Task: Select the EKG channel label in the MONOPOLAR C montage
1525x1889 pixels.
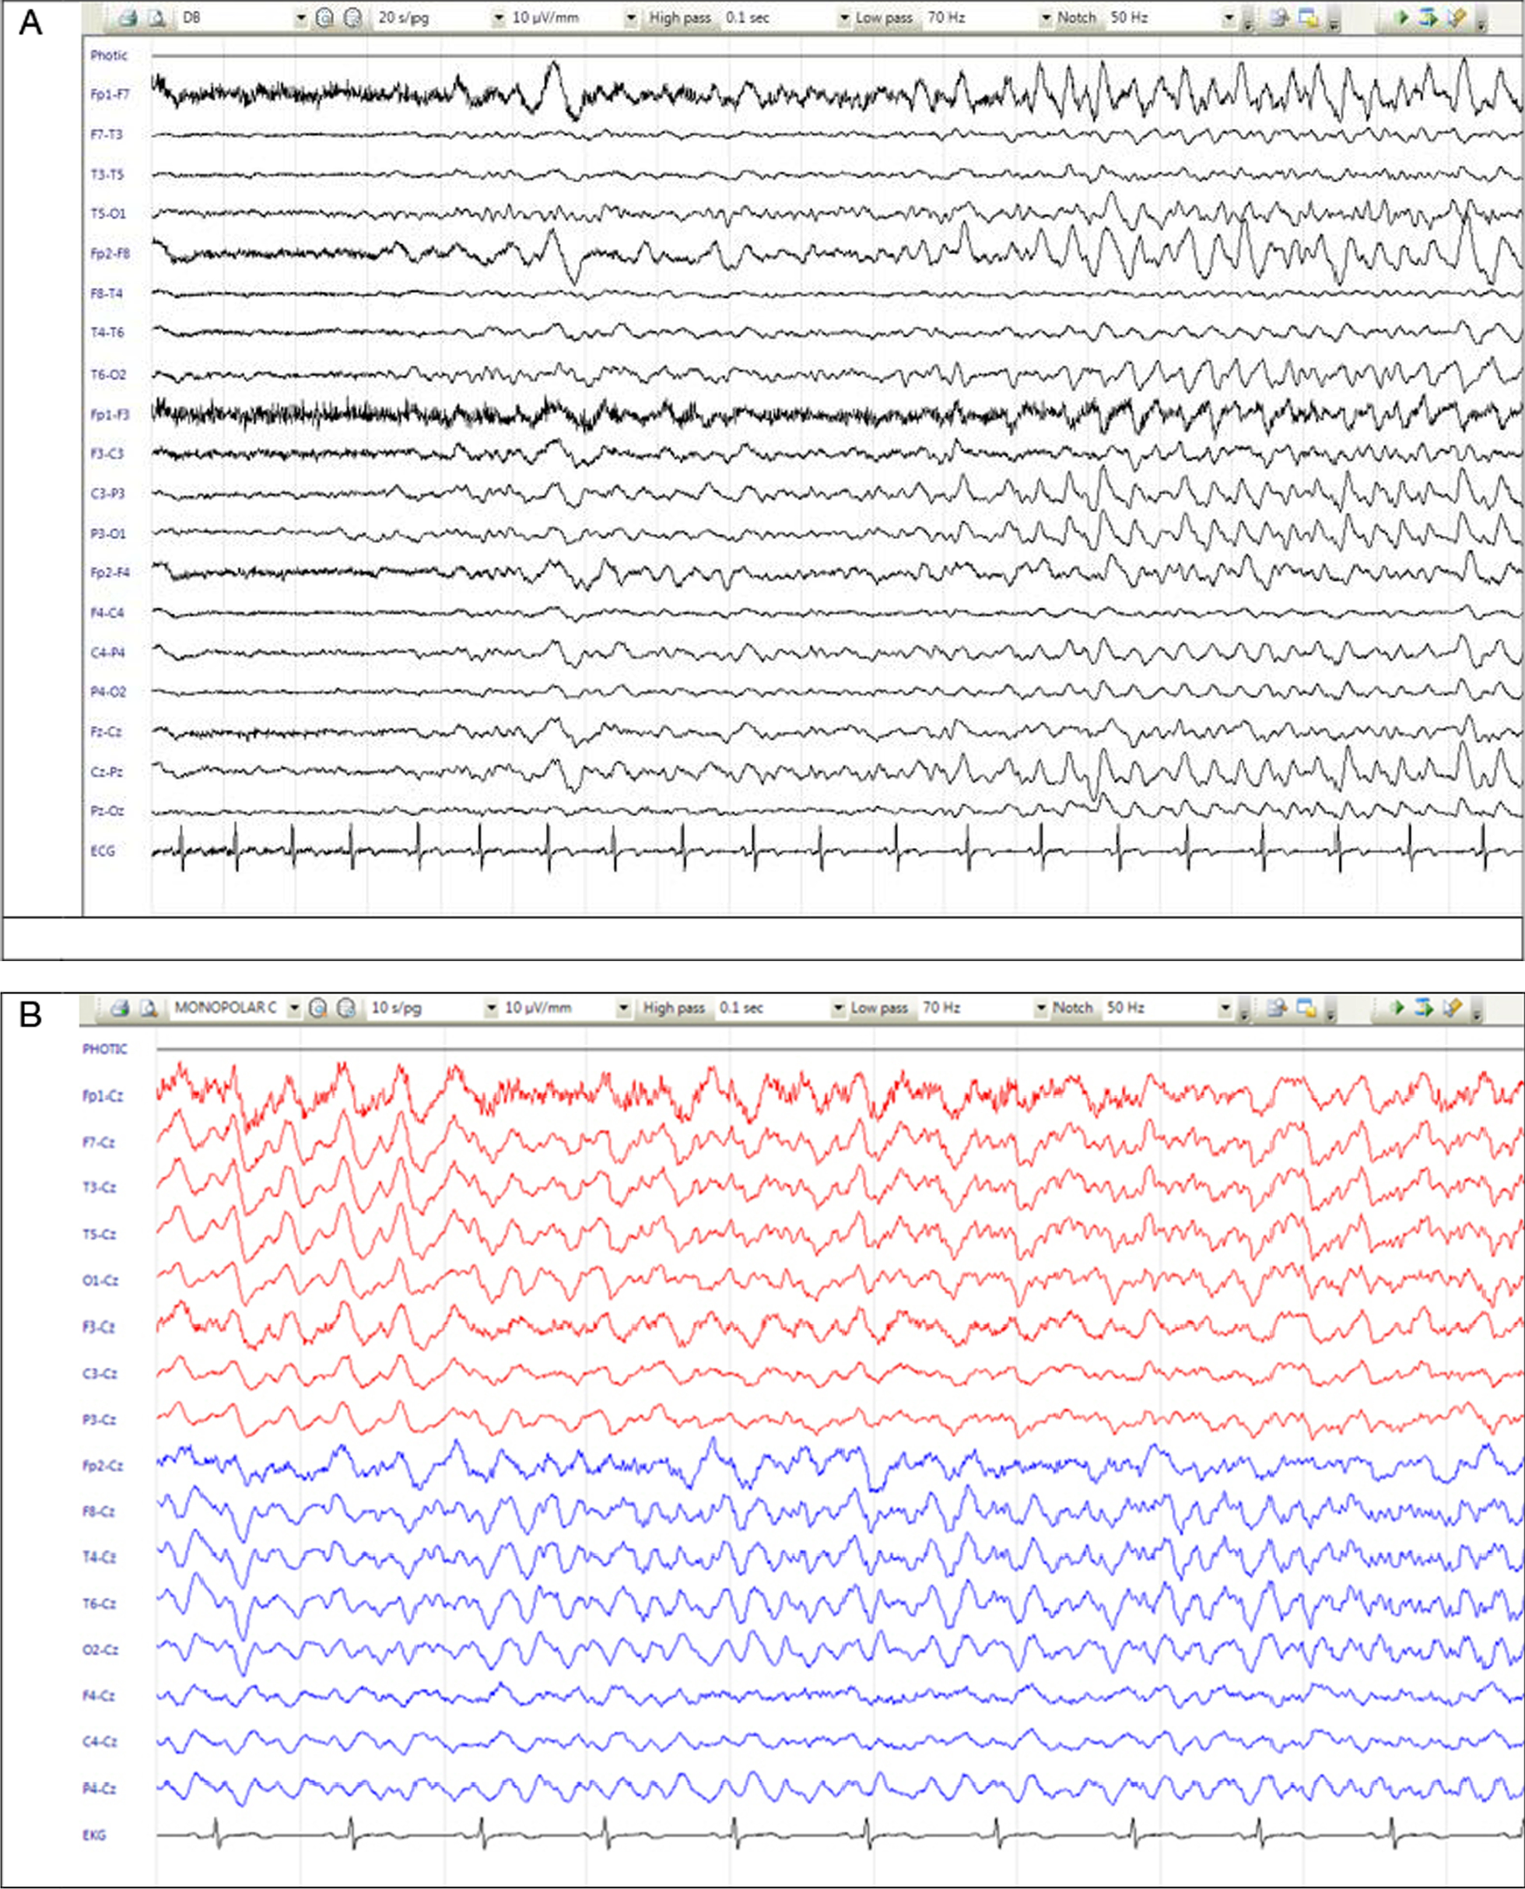Action: pos(94,1835)
